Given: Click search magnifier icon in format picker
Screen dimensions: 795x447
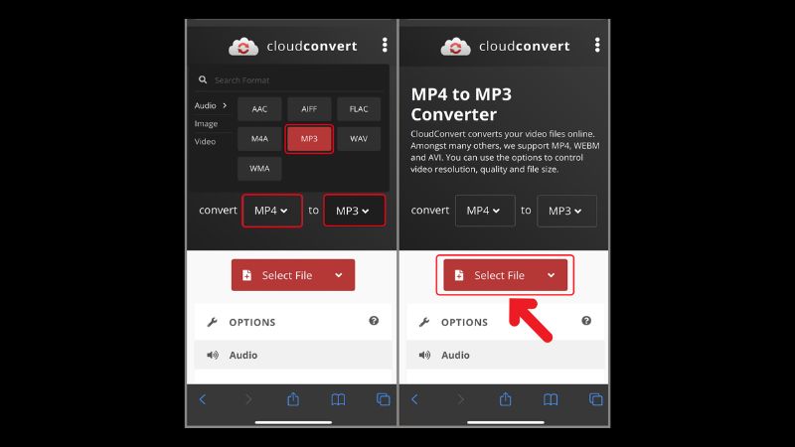Looking at the screenshot, I should tap(203, 79).
